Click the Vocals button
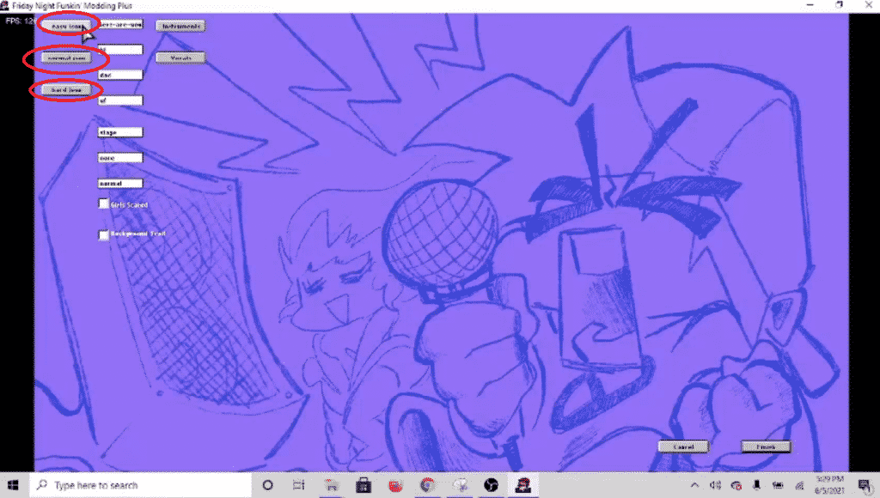Viewport: 880px width, 498px height. pyautogui.click(x=180, y=58)
